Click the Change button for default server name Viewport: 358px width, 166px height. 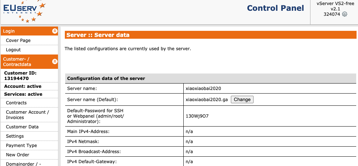(242, 99)
